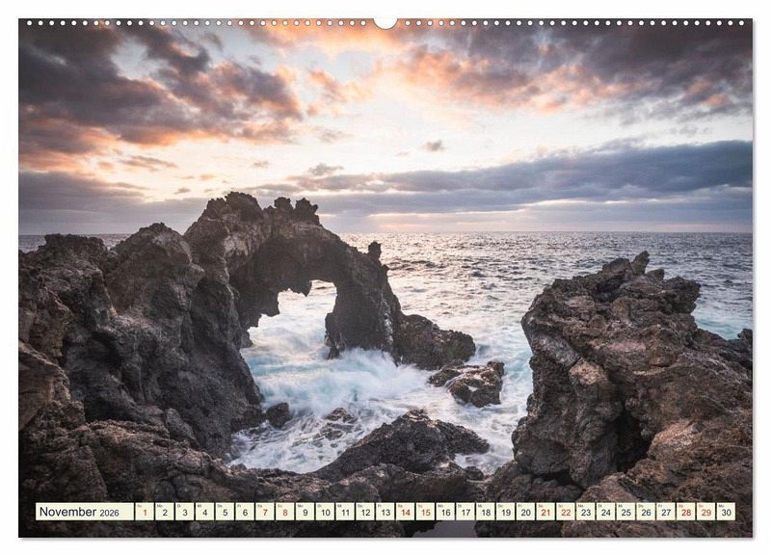The width and height of the screenshot is (771, 556).
Task: Pick Saturday the 7th date cell
Action: (x=265, y=512)
